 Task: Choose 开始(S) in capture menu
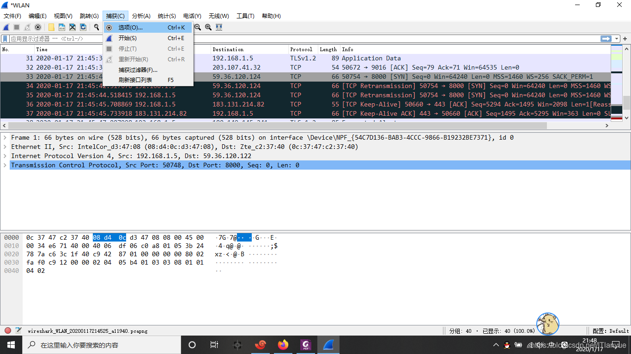pyautogui.click(x=148, y=38)
